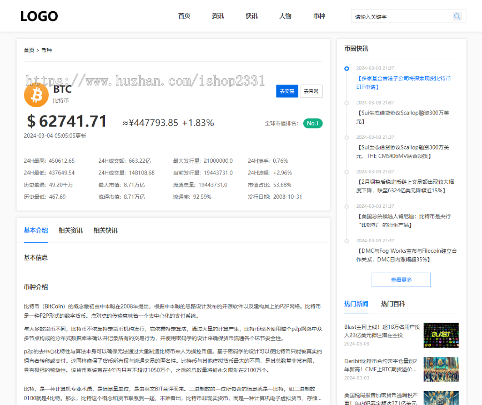482x405 pixels.
Task: Open 美国税局报告加密货币逃漏税 news headline
Action: (381, 399)
